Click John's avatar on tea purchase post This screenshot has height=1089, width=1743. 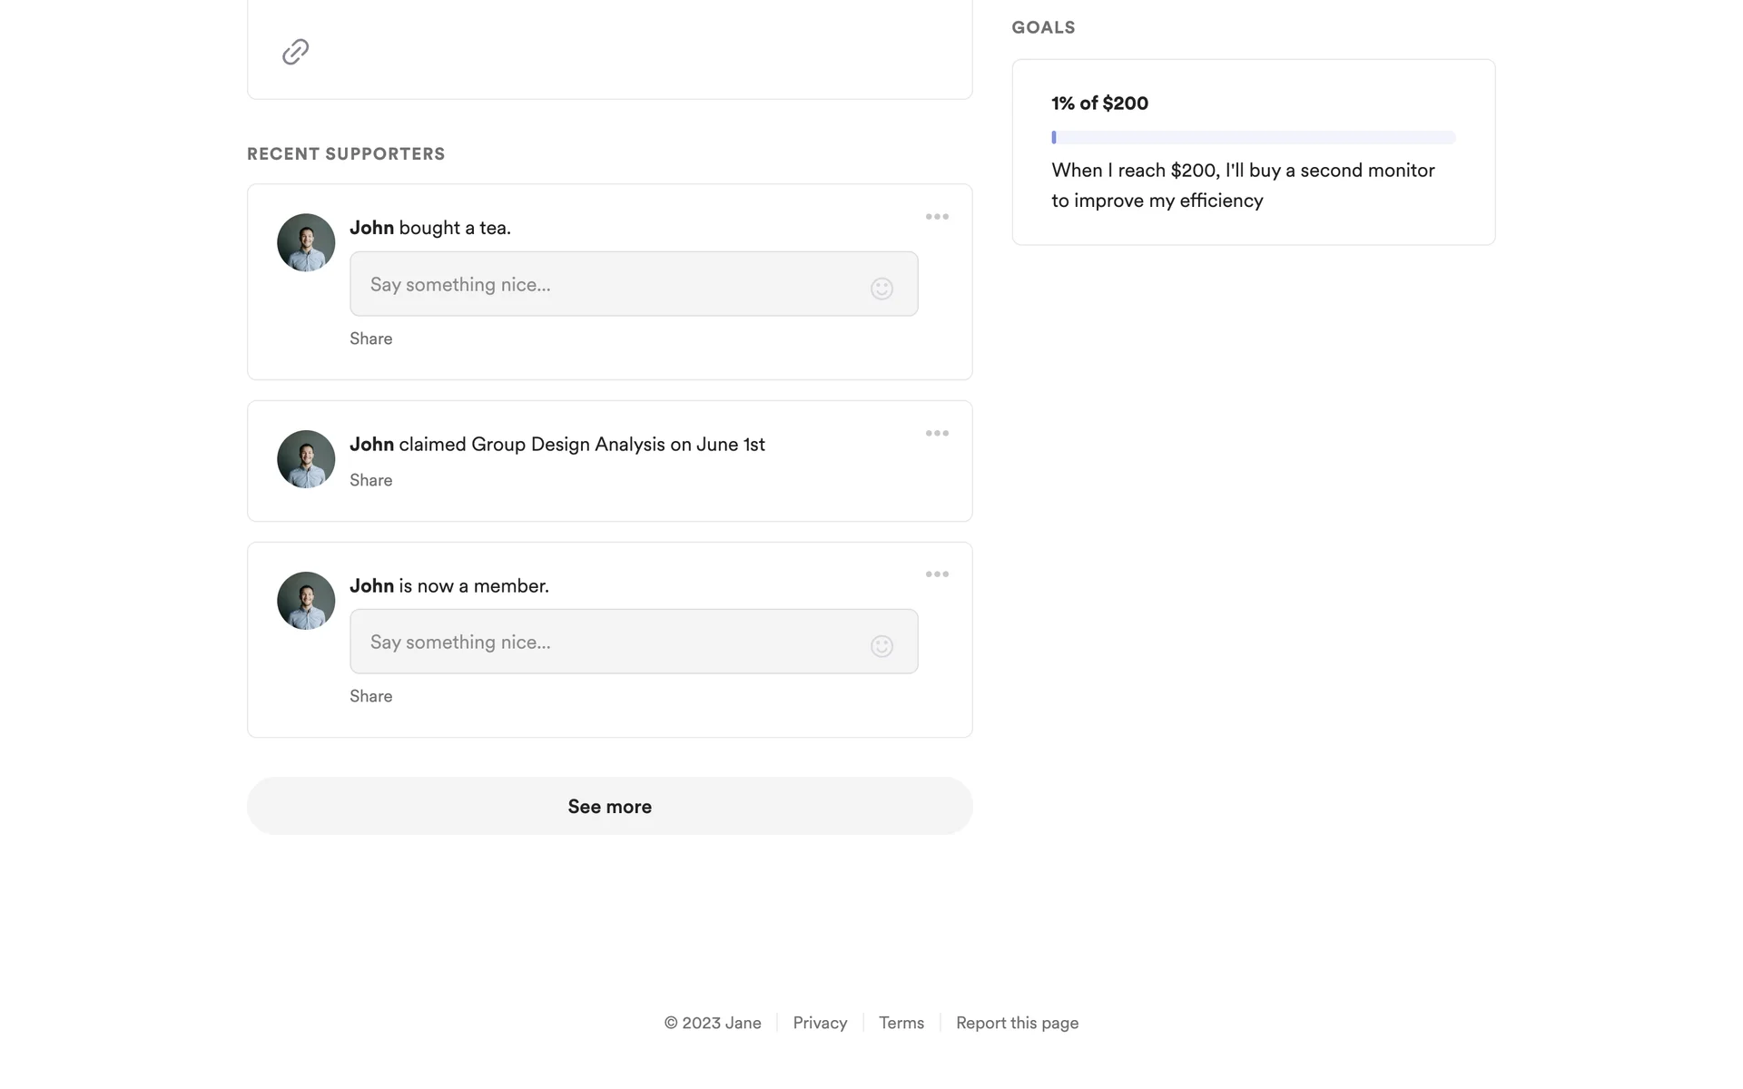(306, 242)
